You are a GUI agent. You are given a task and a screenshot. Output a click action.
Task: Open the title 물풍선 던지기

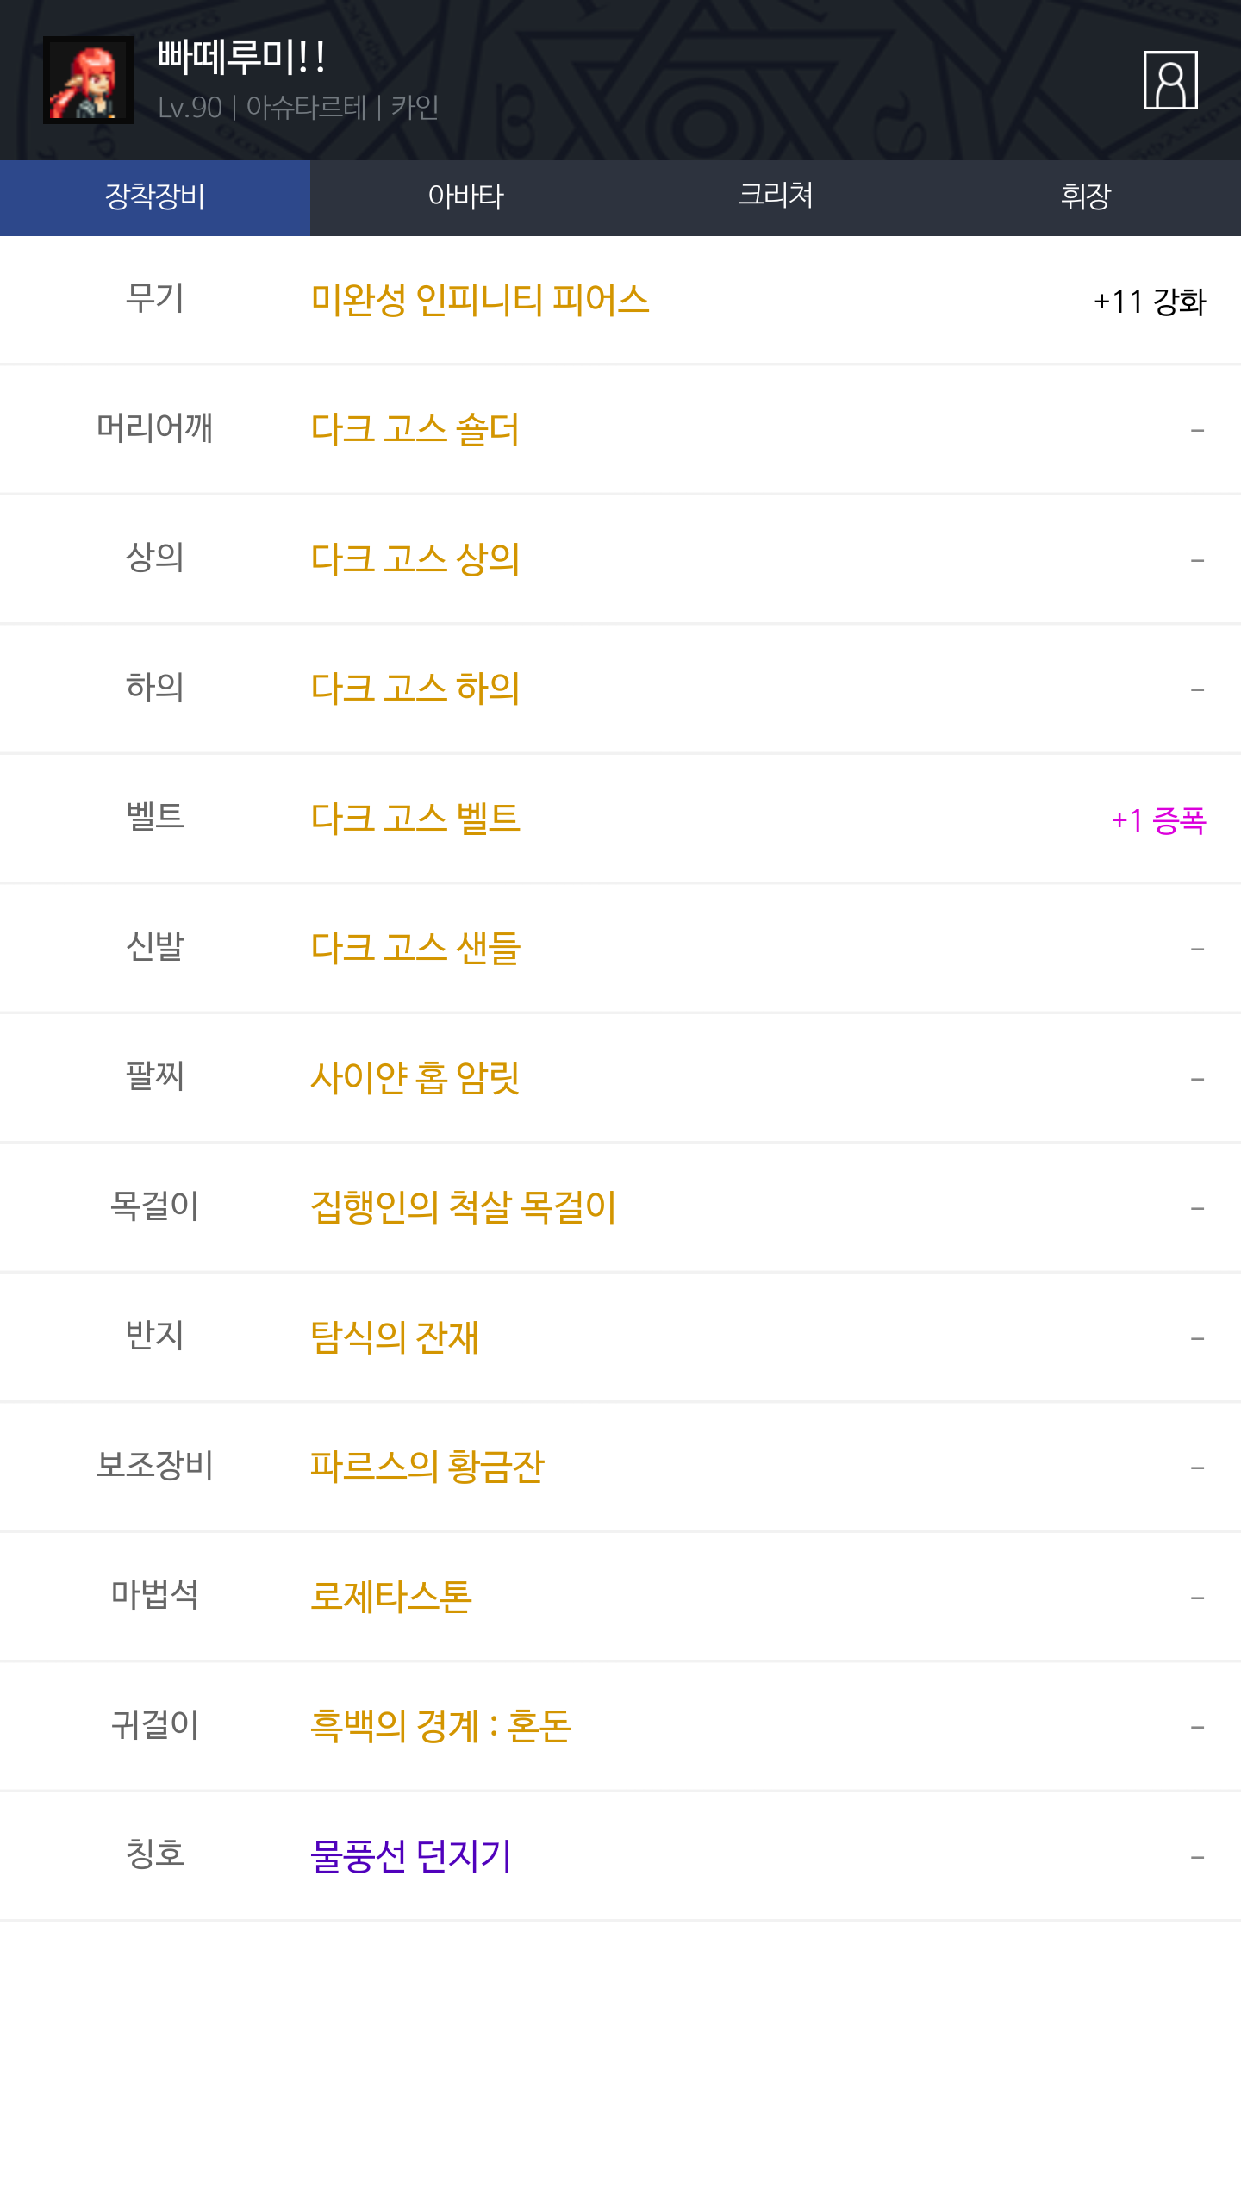410,1856
